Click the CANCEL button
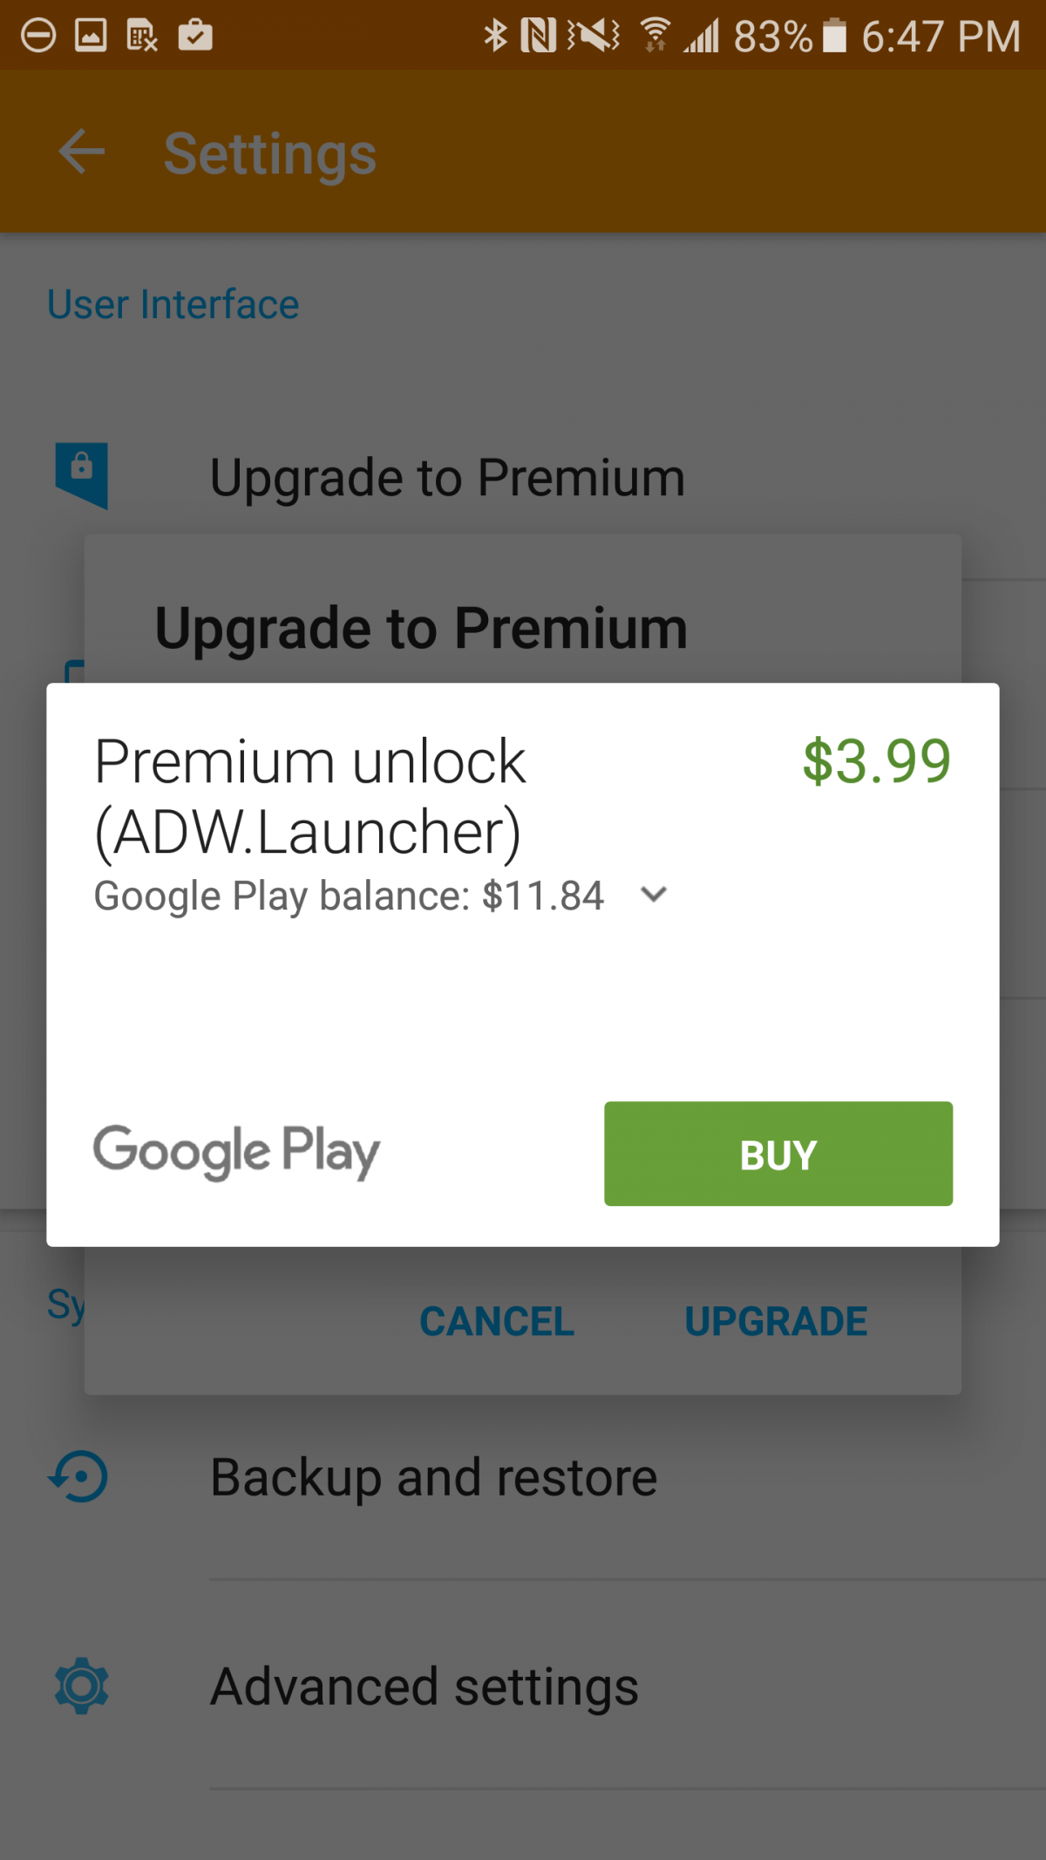 coord(497,1321)
